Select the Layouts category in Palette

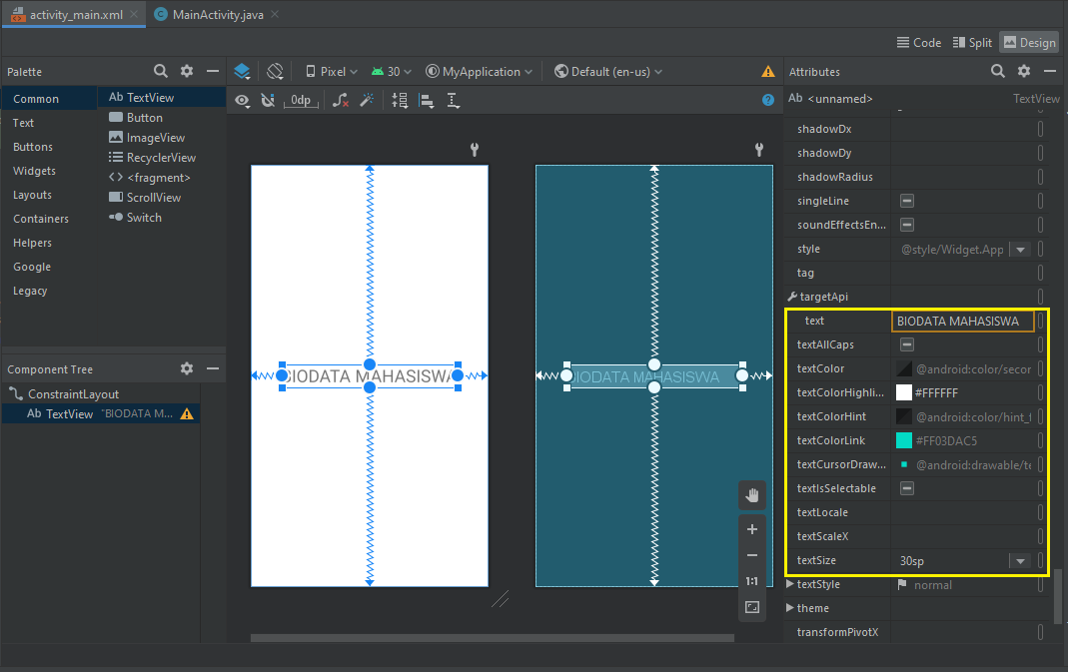pos(34,195)
